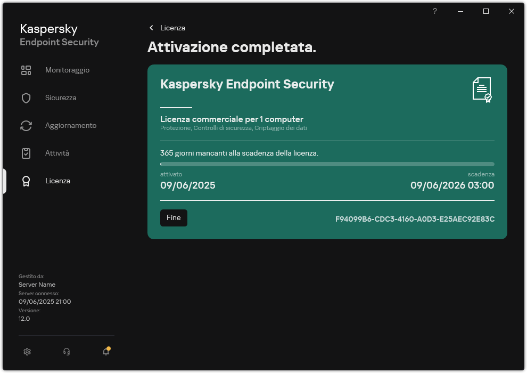Click the Server Name entry
The width and height of the screenshot is (527, 373).
(37, 285)
